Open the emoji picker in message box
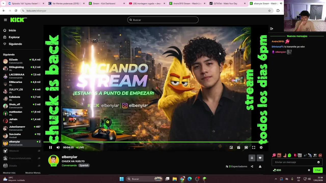The height and width of the screenshot is (183, 326). 318,162
